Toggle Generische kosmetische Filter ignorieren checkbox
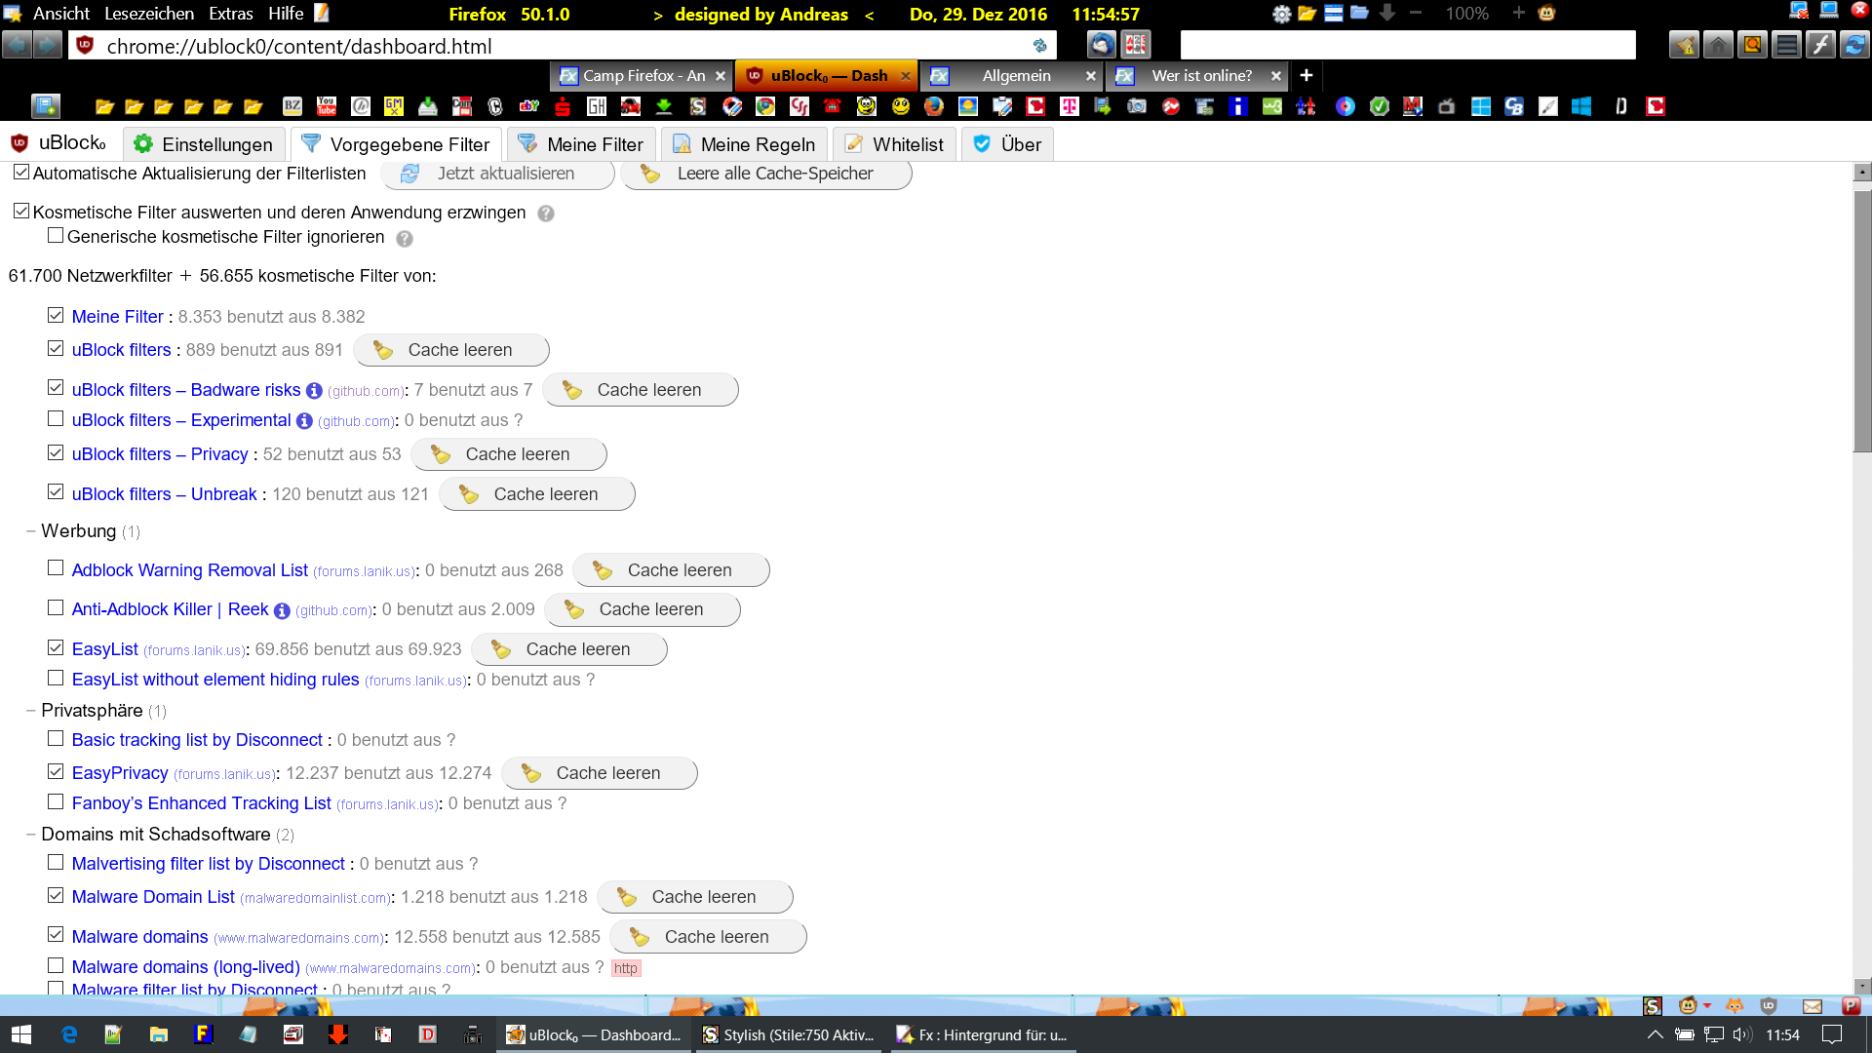The width and height of the screenshot is (1872, 1053). (x=56, y=236)
